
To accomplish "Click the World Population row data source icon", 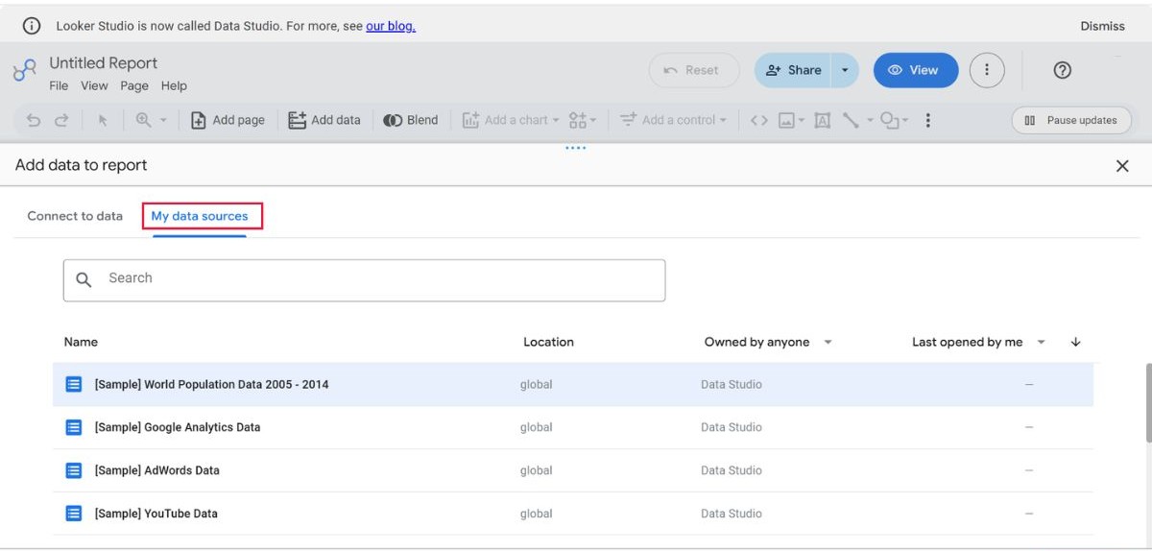I will point(74,384).
